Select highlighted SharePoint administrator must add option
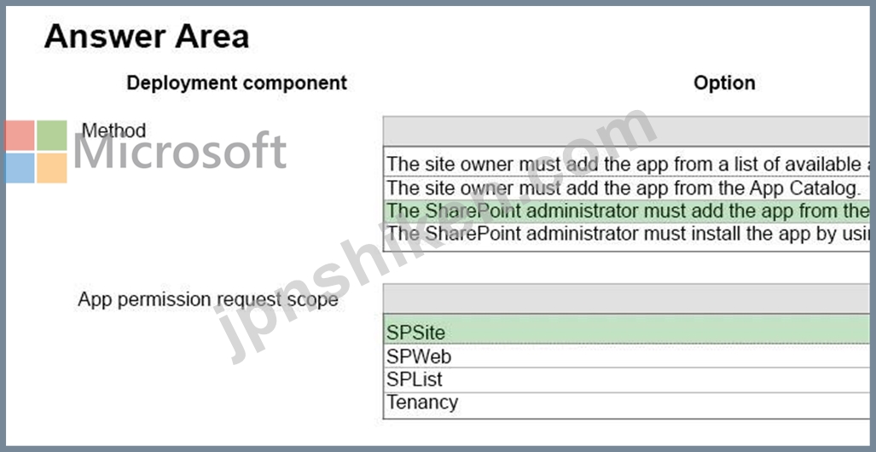This screenshot has width=876, height=452. (627, 212)
